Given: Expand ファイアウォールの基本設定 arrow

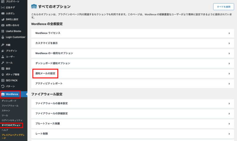Looking at the screenshot, I should 229,104.
